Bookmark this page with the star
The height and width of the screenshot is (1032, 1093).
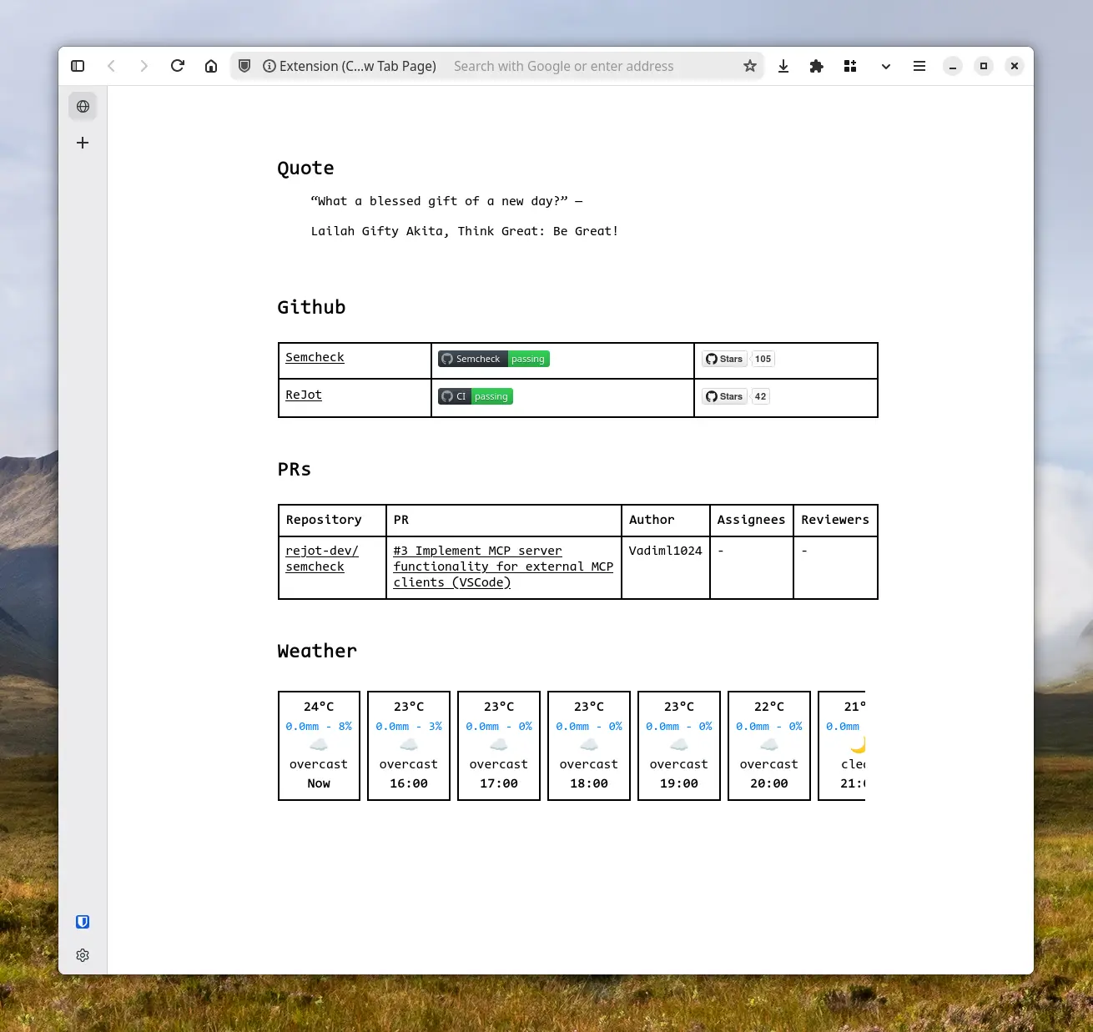pyautogui.click(x=750, y=66)
